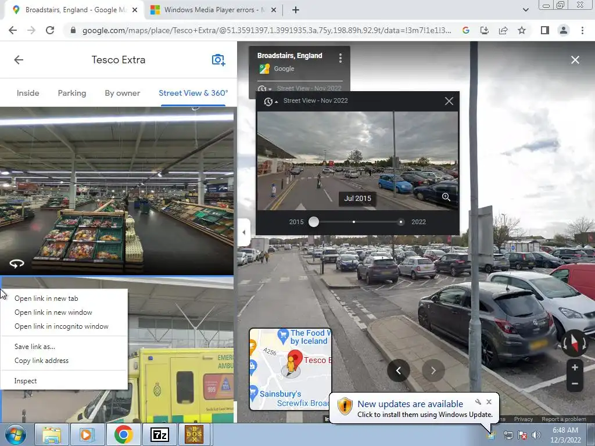Go to previous Street View image arrow
The height and width of the screenshot is (446, 595).
pos(399,371)
